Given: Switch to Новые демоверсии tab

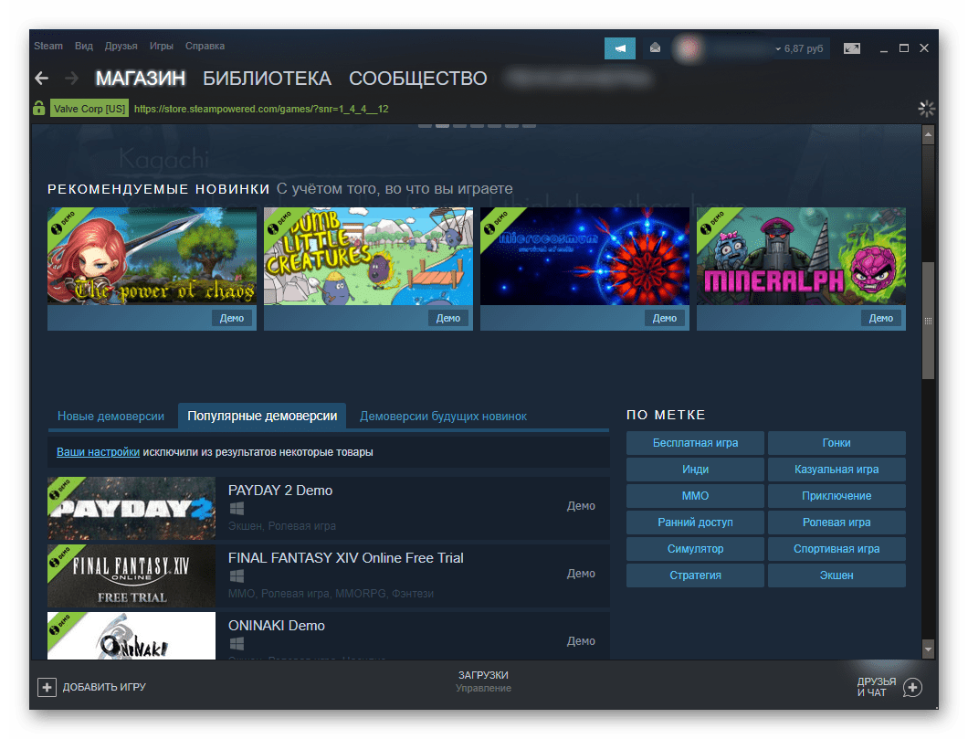Looking at the screenshot, I should (x=111, y=417).
